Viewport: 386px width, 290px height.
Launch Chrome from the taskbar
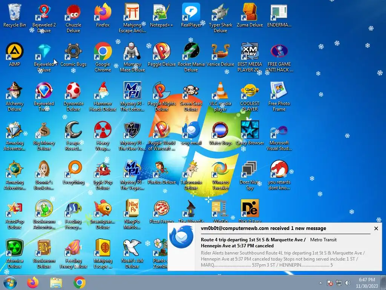(x=79, y=283)
